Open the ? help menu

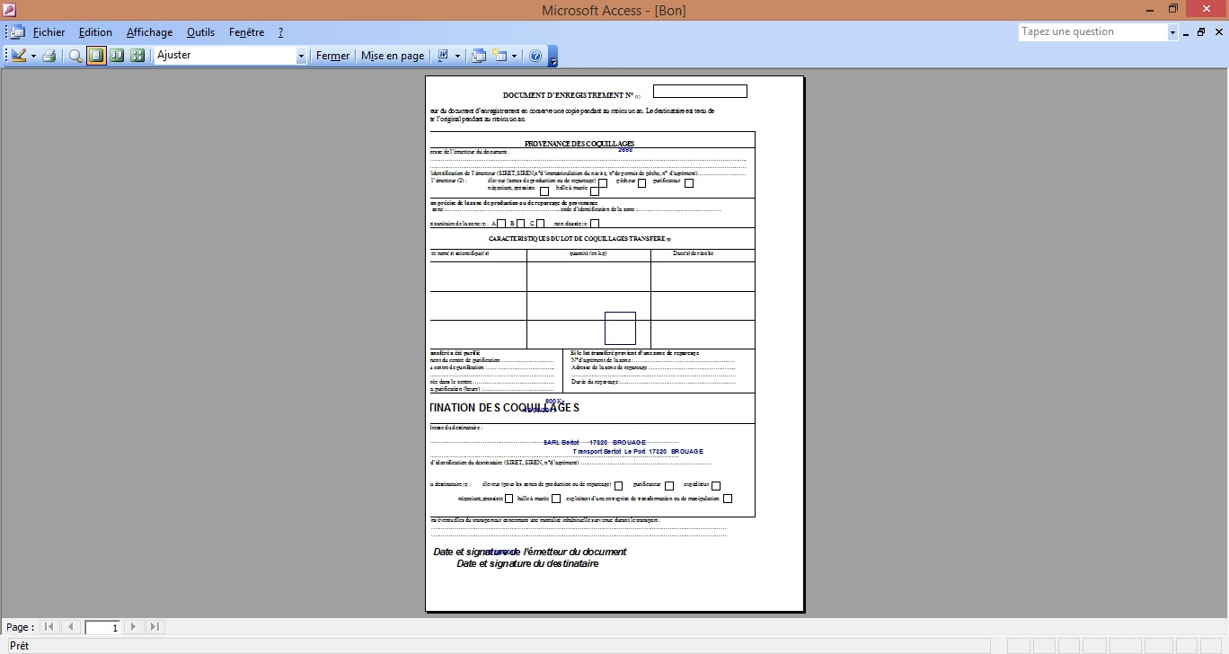280,32
